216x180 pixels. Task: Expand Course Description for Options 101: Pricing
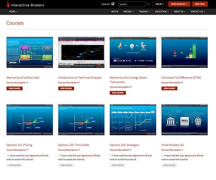17,150
